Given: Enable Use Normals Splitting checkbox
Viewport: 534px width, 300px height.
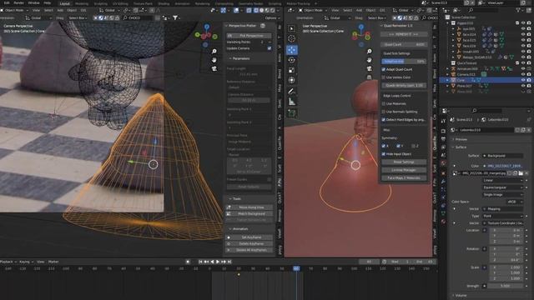Looking at the screenshot, I should 384,112.
